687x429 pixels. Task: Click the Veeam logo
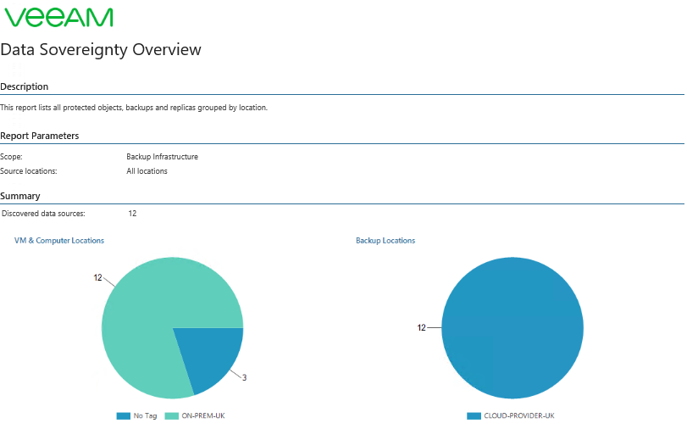58,18
